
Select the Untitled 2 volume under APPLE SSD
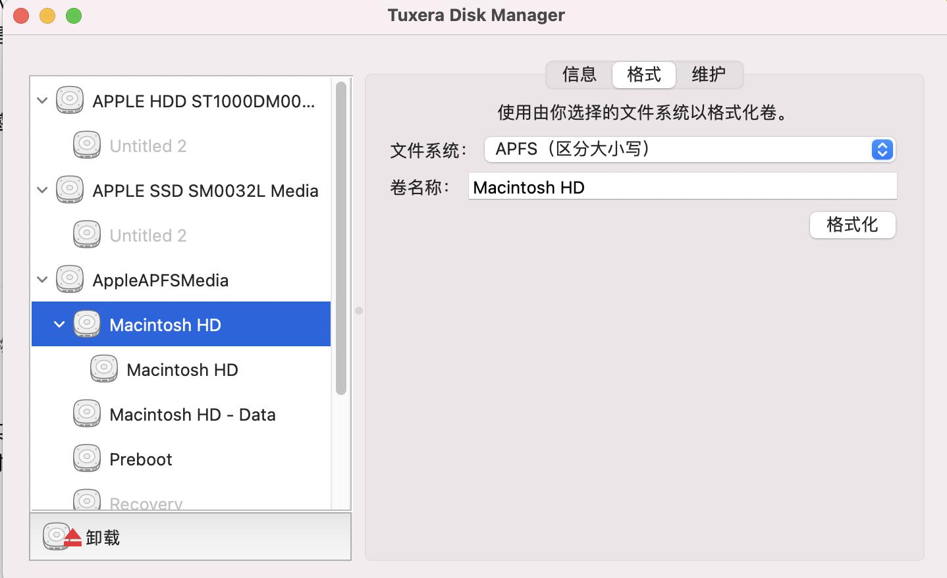pos(148,234)
